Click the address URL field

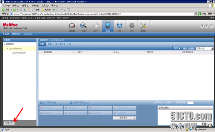pyautogui.click(x=103, y=14)
